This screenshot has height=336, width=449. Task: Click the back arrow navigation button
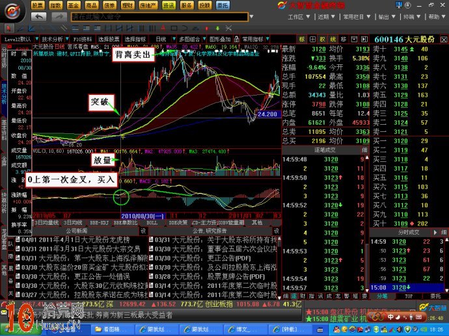(38, 17)
